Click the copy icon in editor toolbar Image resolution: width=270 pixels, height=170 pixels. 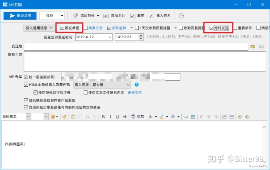80,117
